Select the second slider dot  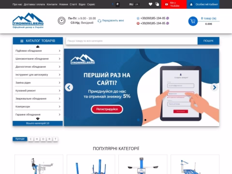pos(145,120)
